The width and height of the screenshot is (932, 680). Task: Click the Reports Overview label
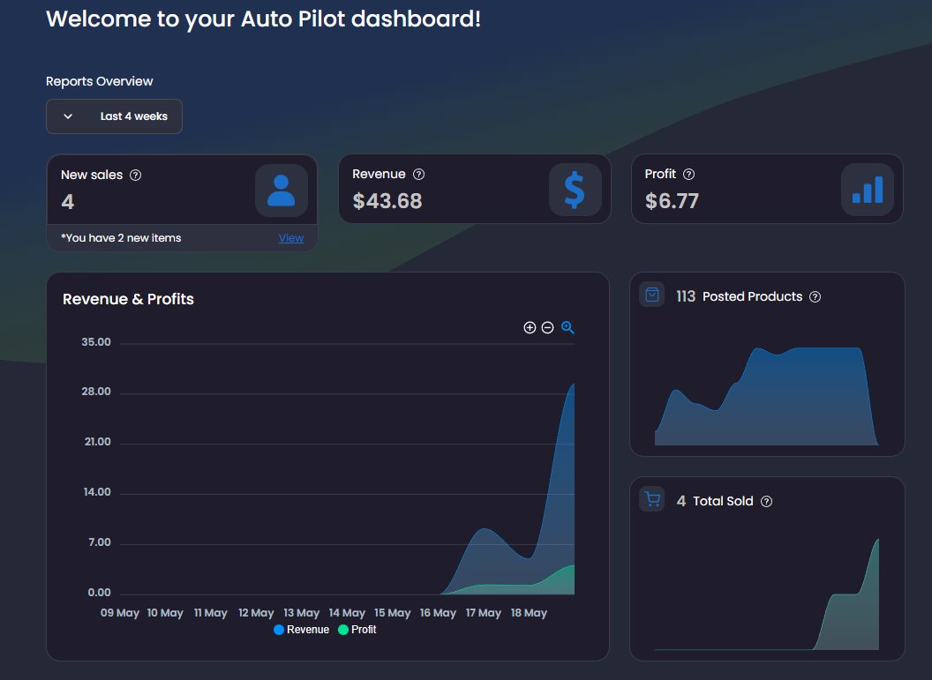99,81
